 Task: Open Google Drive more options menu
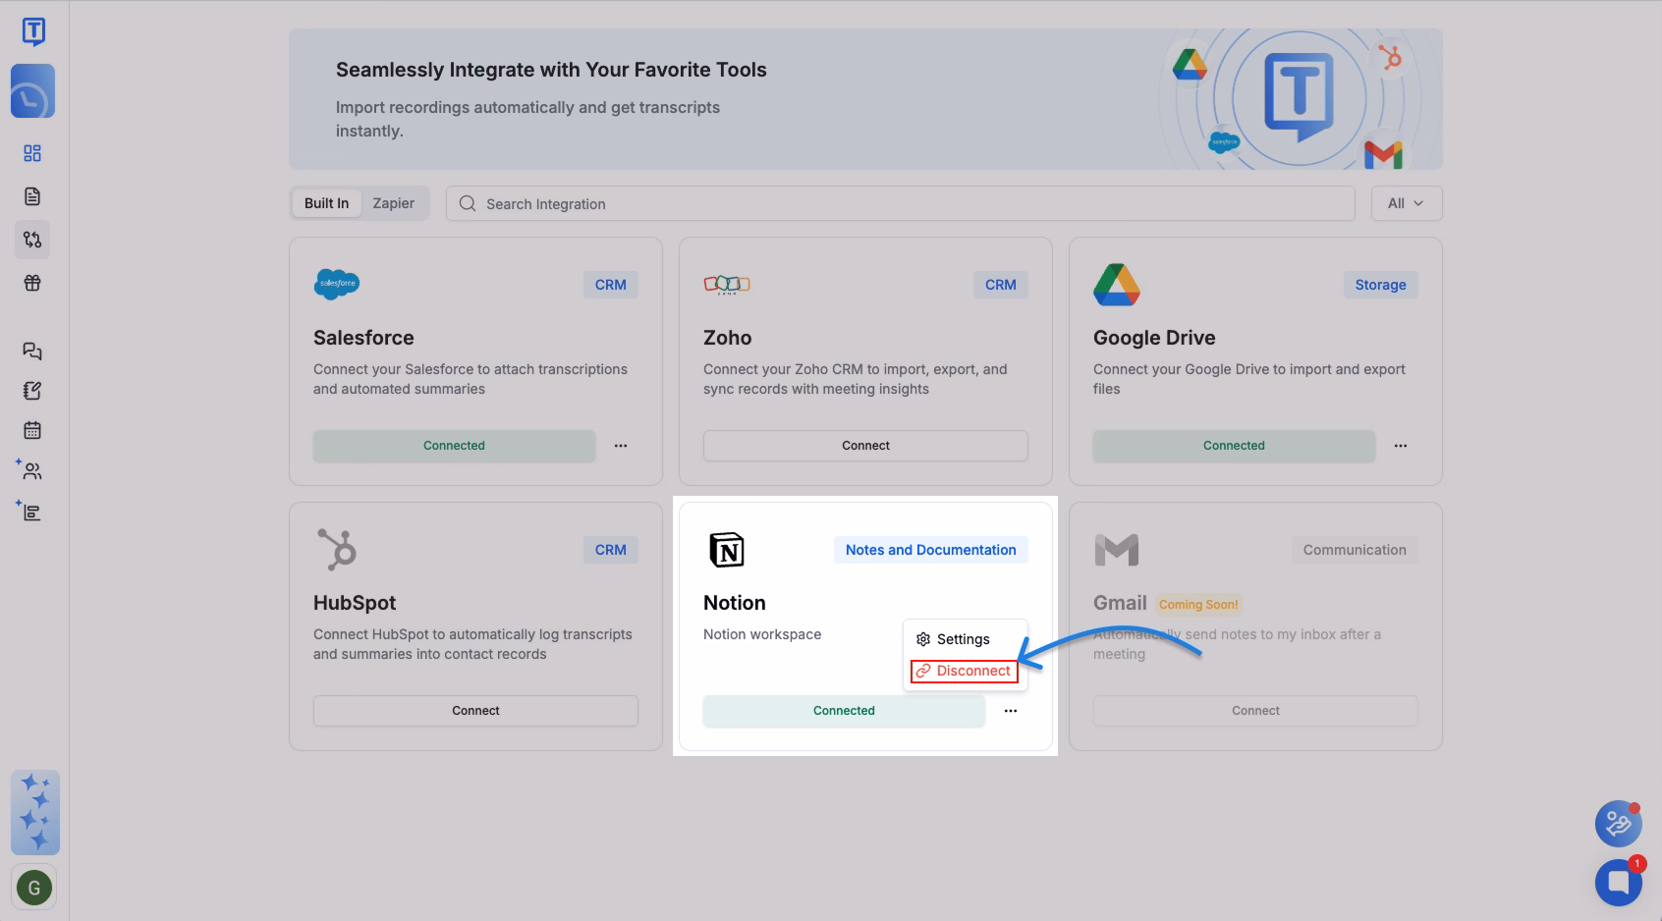click(x=1401, y=446)
